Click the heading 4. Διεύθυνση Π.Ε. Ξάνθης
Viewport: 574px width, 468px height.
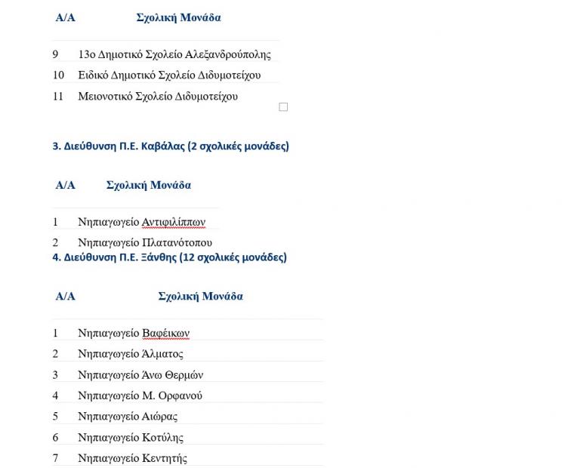pyautogui.click(x=169, y=257)
